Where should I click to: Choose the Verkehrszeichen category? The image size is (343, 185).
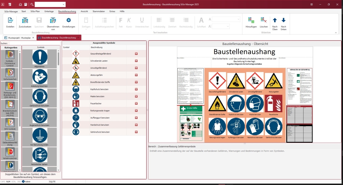[10, 154]
